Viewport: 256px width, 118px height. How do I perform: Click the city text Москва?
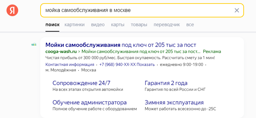(89, 70)
